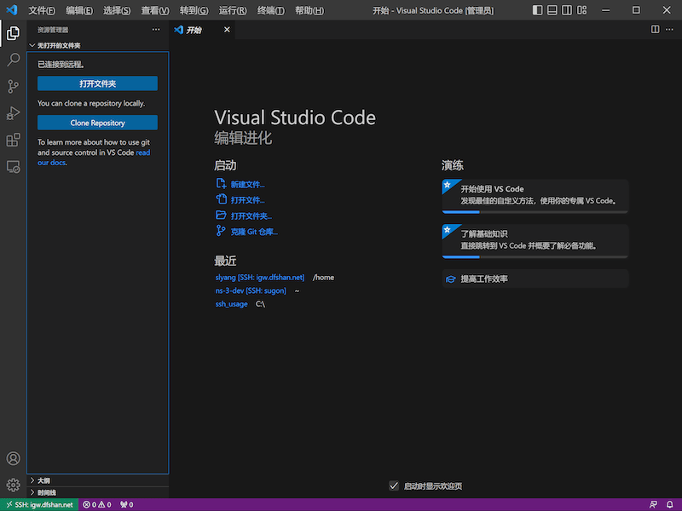Split the editor right
682x511 pixels.
pyautogui.click(x=655, y=29)
